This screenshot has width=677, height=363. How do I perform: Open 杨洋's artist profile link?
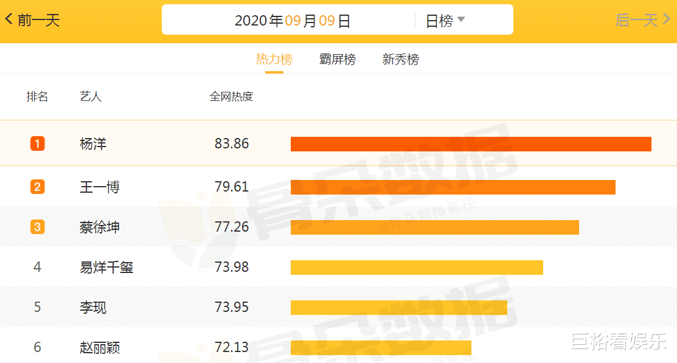(92, 143)
